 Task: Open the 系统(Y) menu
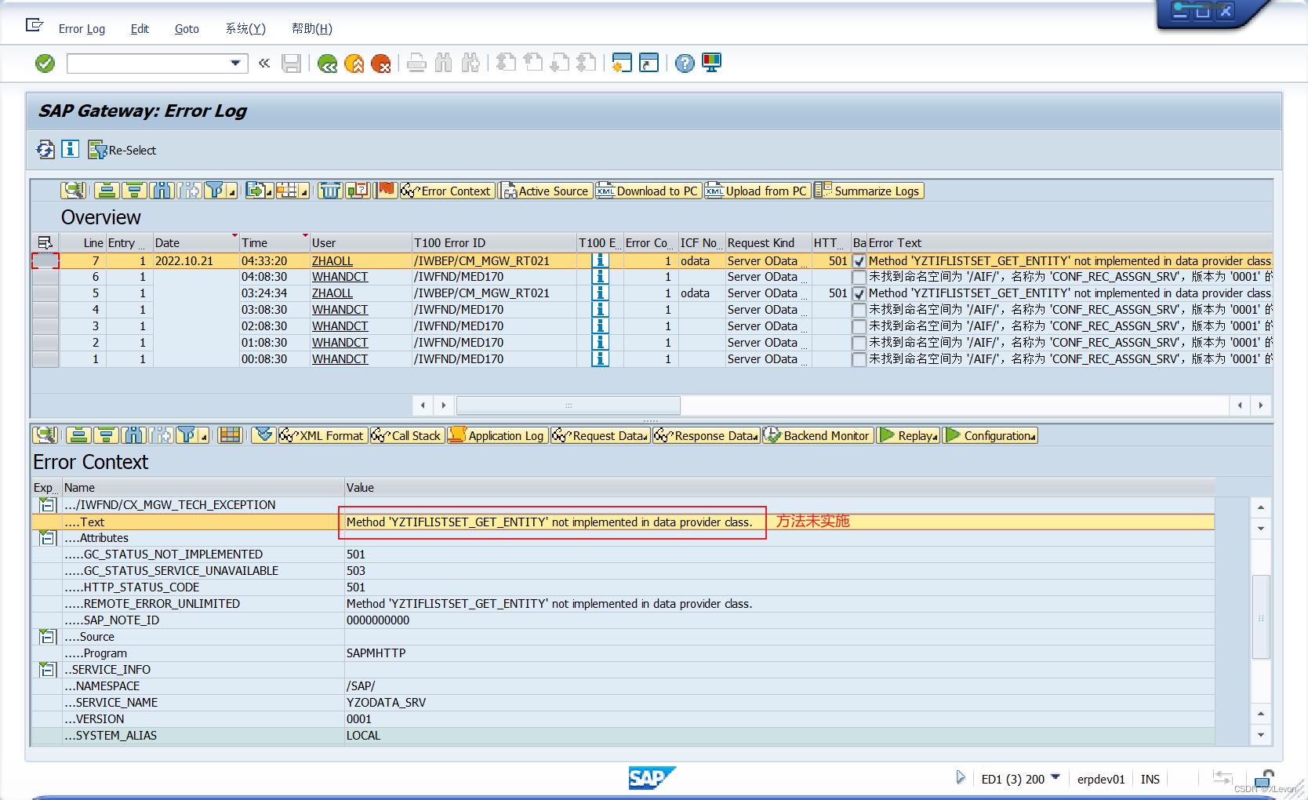245,29
